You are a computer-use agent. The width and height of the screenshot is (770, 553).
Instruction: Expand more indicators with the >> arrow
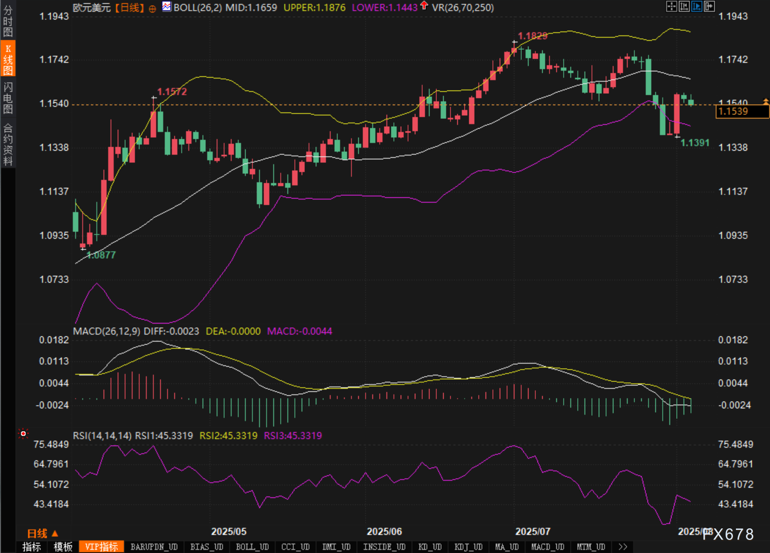click(x=622, y=547)
